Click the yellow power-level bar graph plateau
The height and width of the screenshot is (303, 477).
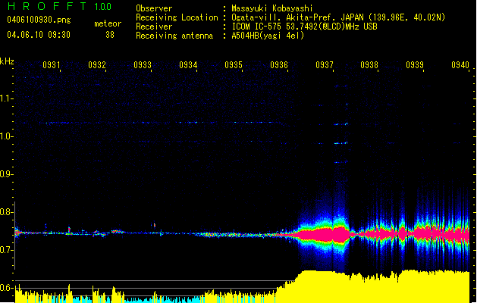(374, 287)
